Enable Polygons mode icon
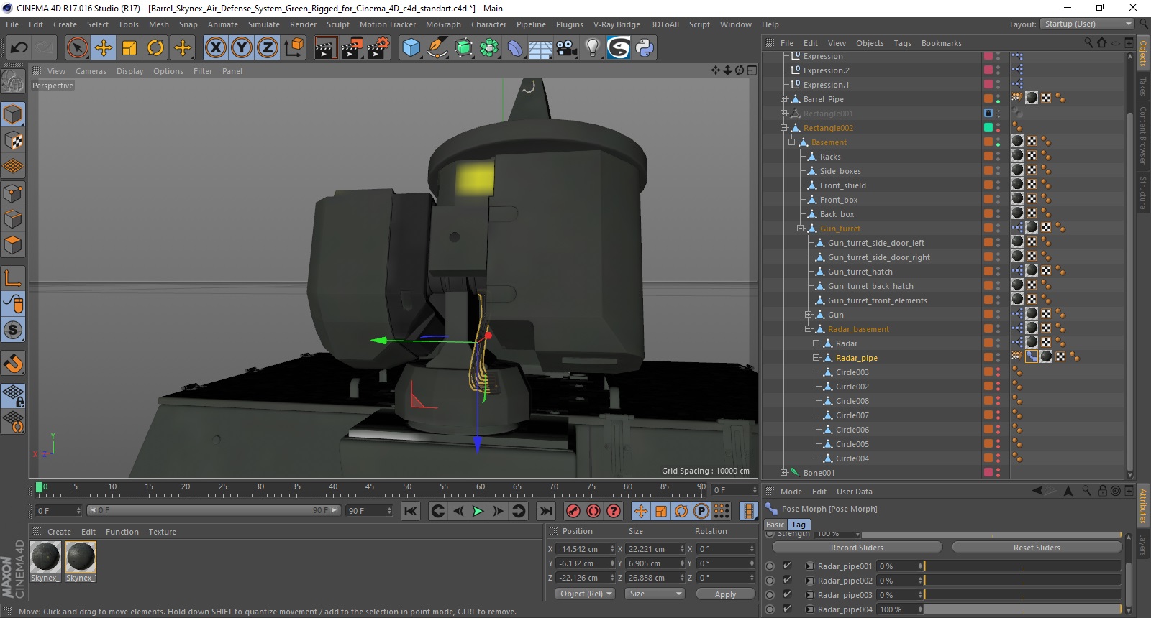 tap(14, 244)
